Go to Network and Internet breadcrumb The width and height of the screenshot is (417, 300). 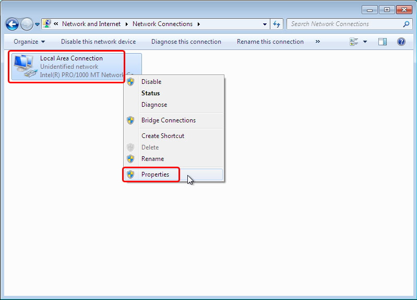91,24
